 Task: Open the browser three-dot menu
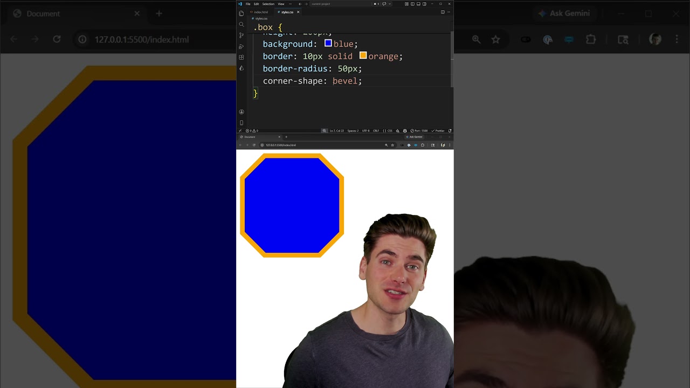point(450,145)
